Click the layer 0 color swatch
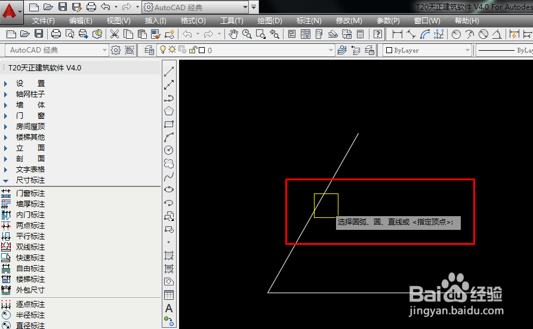This screenshot has height=329, width=533. pos(202,50)
